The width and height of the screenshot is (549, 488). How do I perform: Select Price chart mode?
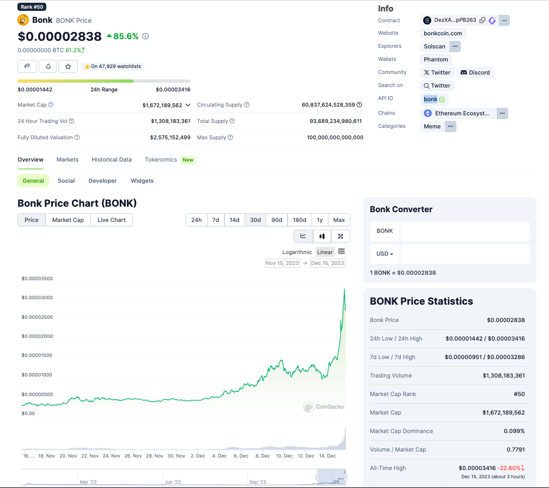click(x=32, y=220)
